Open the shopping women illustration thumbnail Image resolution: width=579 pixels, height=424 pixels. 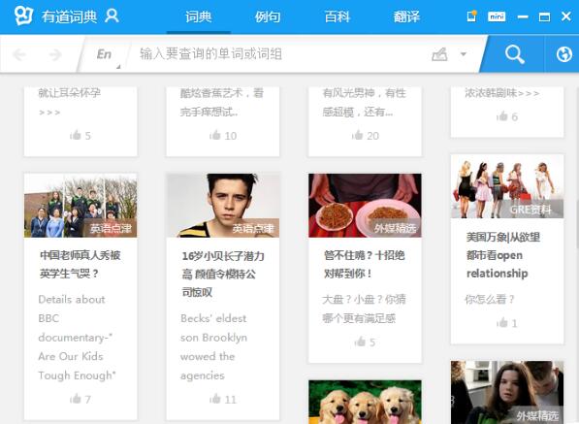coord(507,186)
